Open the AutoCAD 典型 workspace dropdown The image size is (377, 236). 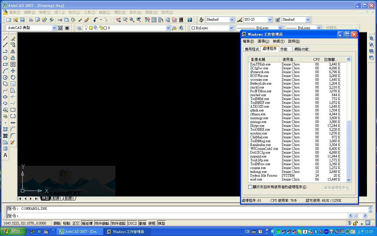(54, 28)
